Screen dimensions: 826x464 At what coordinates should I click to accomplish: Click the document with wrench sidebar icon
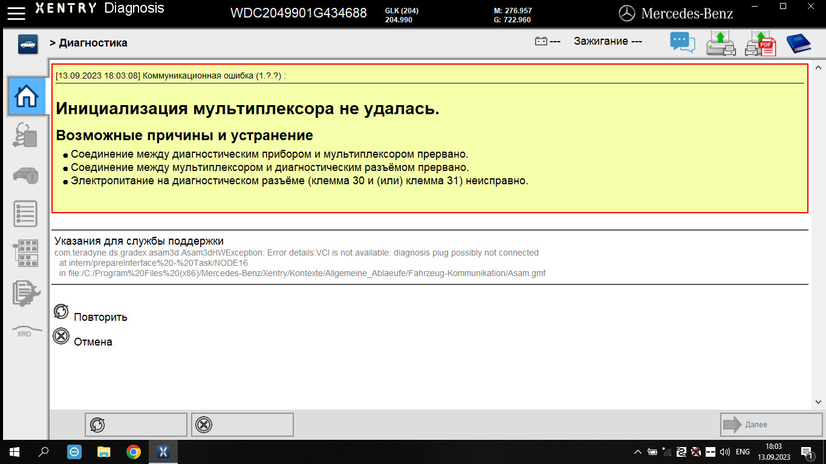[25, 293]
